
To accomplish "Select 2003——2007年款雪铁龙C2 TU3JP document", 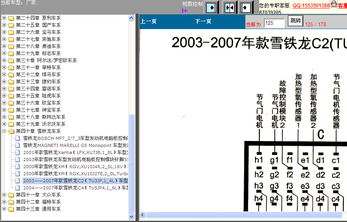I will click(76, 180).
